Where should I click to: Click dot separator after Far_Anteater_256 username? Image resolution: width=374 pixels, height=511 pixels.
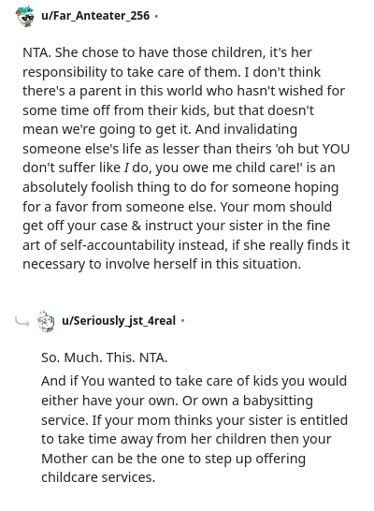coord(156,16)
